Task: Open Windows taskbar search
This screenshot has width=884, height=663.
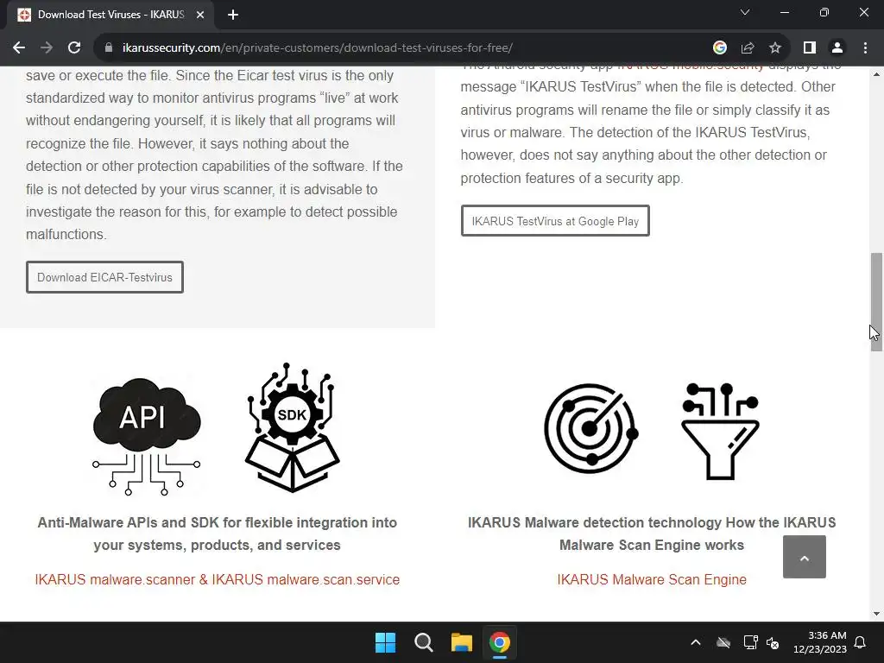Action: pos(423,642)
